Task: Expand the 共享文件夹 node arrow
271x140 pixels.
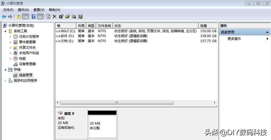Action: (10, 48)
